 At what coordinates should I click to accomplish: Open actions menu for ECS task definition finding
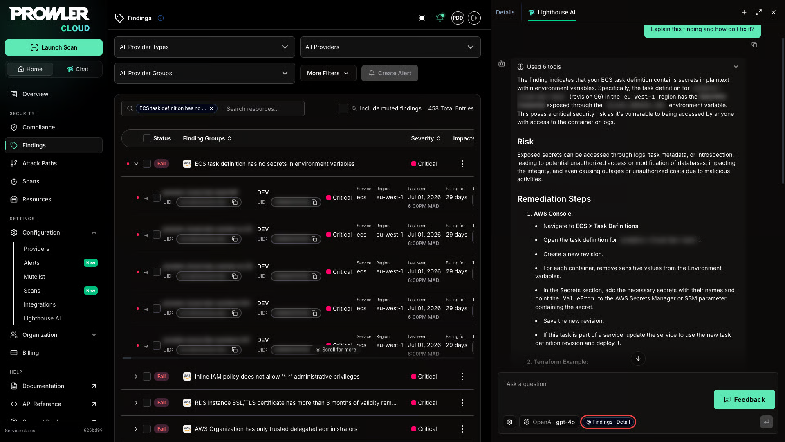pos(462,164)
